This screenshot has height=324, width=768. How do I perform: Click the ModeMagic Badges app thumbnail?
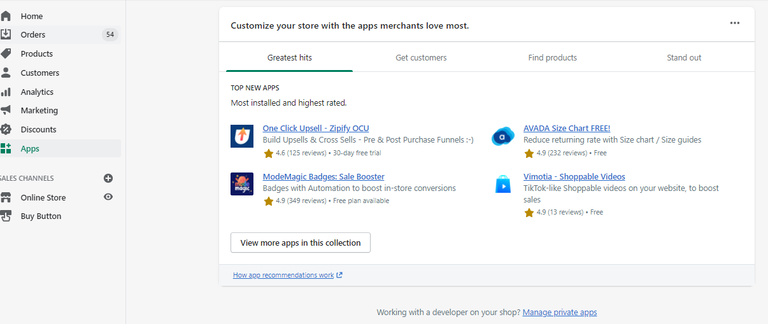[x=242, y=184]
